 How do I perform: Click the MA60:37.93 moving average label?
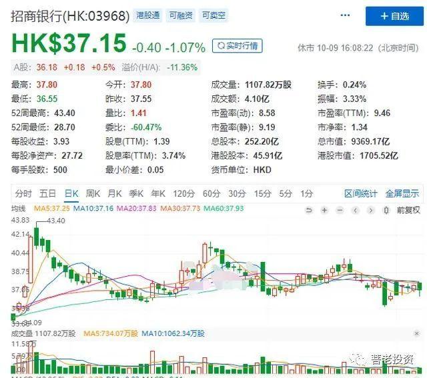tap(224, 209)
